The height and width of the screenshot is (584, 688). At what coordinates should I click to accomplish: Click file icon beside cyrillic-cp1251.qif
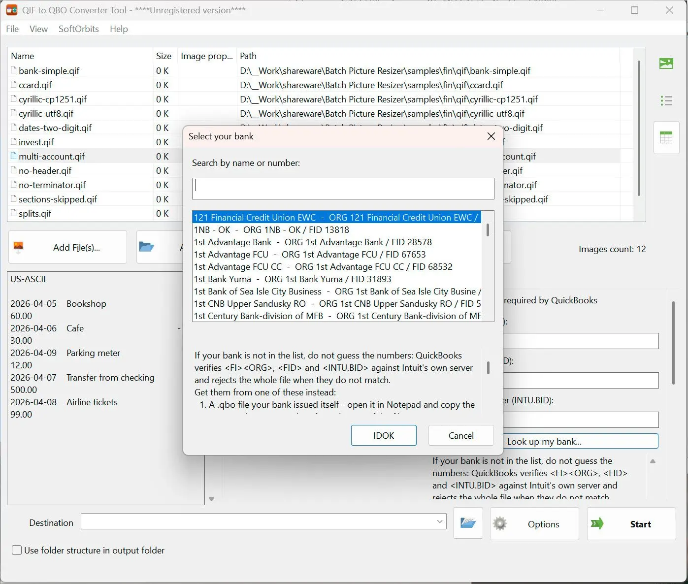click(x=14, y=99)
